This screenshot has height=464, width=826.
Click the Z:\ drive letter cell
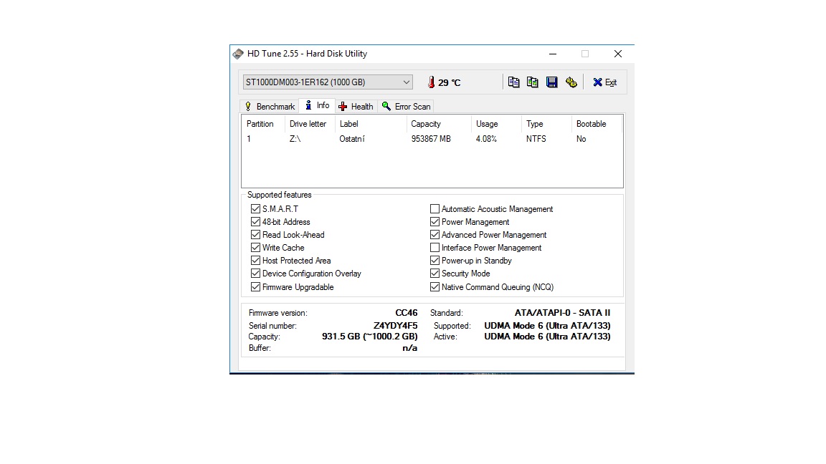pos(295,139)
